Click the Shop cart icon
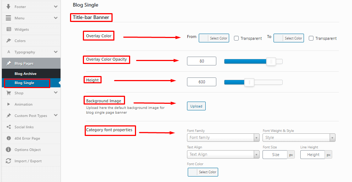Viewport: 352px width, 182px height. point(9,93)
